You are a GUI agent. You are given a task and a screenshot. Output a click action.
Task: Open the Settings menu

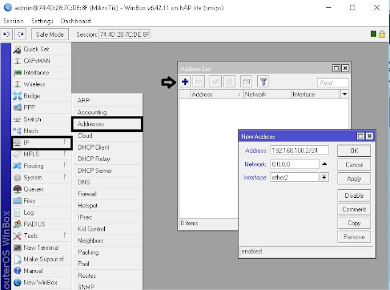(x=42, y=21)
